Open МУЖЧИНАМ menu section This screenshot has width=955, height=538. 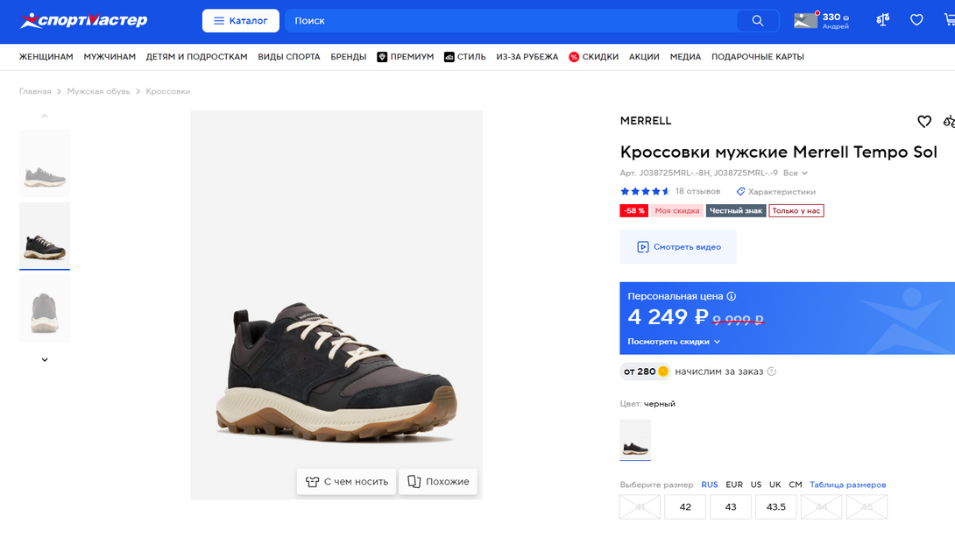click(110, 57)
